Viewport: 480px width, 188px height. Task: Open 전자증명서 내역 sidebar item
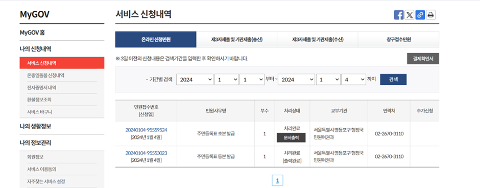tap(42, 87)
